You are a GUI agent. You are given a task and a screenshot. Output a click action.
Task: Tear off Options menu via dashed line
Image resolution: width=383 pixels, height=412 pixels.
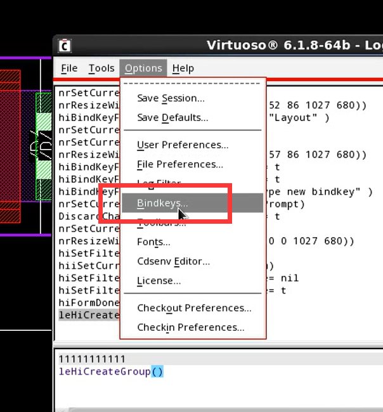[x=192, y=84]
